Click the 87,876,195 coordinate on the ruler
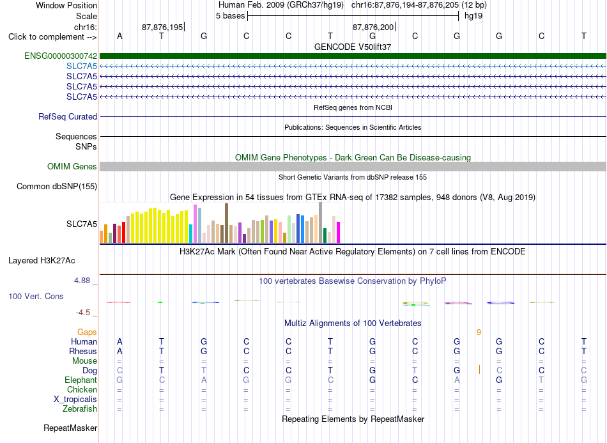The width and height of the screenshot is (607, 443). [162, 27]
